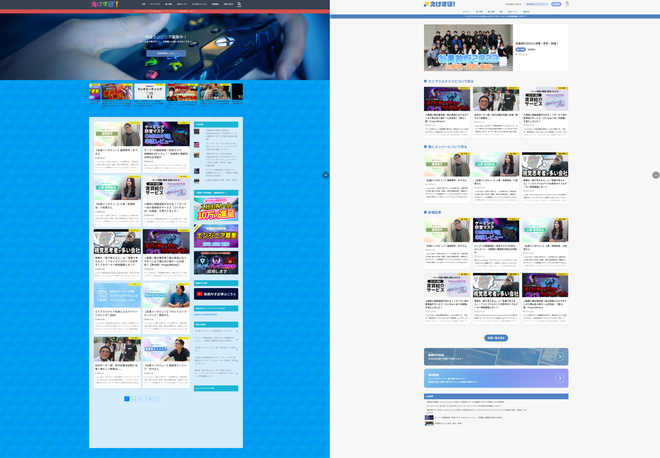Click circled arrow on 採用情報 banner
This screenshot has width=660, height=458.
pyautogui.click(x=559, y=378)
